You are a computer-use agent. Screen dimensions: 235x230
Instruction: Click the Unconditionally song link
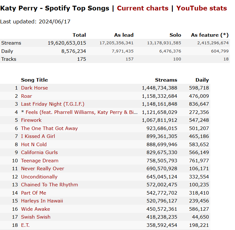pos(39,177)
